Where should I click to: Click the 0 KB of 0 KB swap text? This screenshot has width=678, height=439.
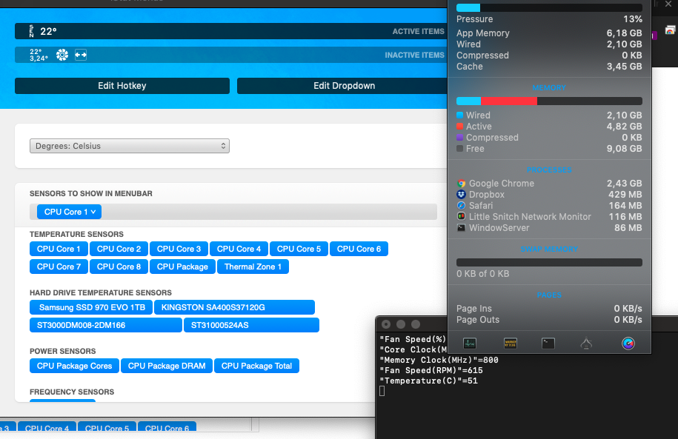[x=483, y=274]
